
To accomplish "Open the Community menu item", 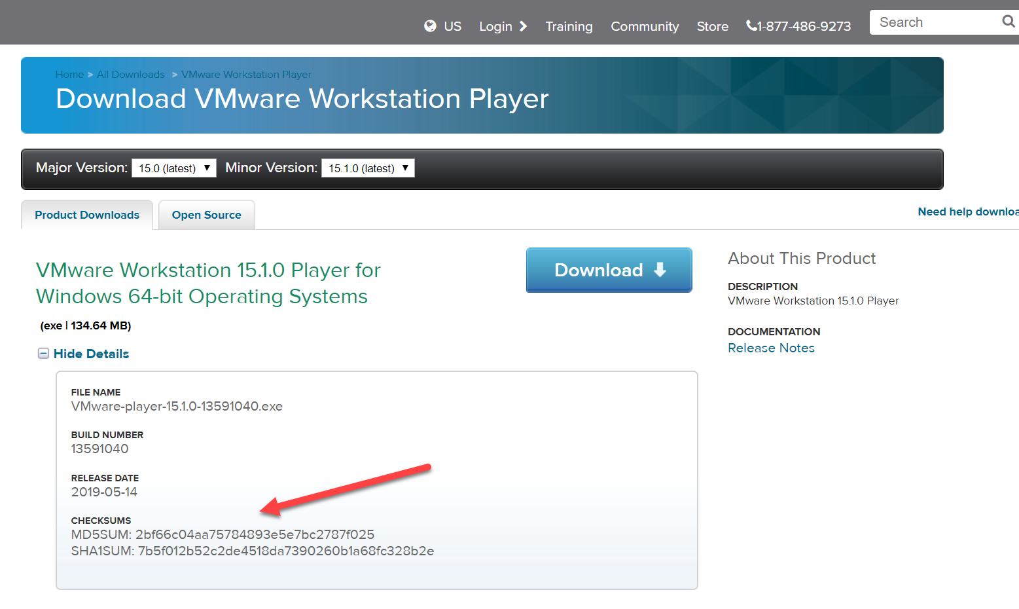I will tap(645, 26).
